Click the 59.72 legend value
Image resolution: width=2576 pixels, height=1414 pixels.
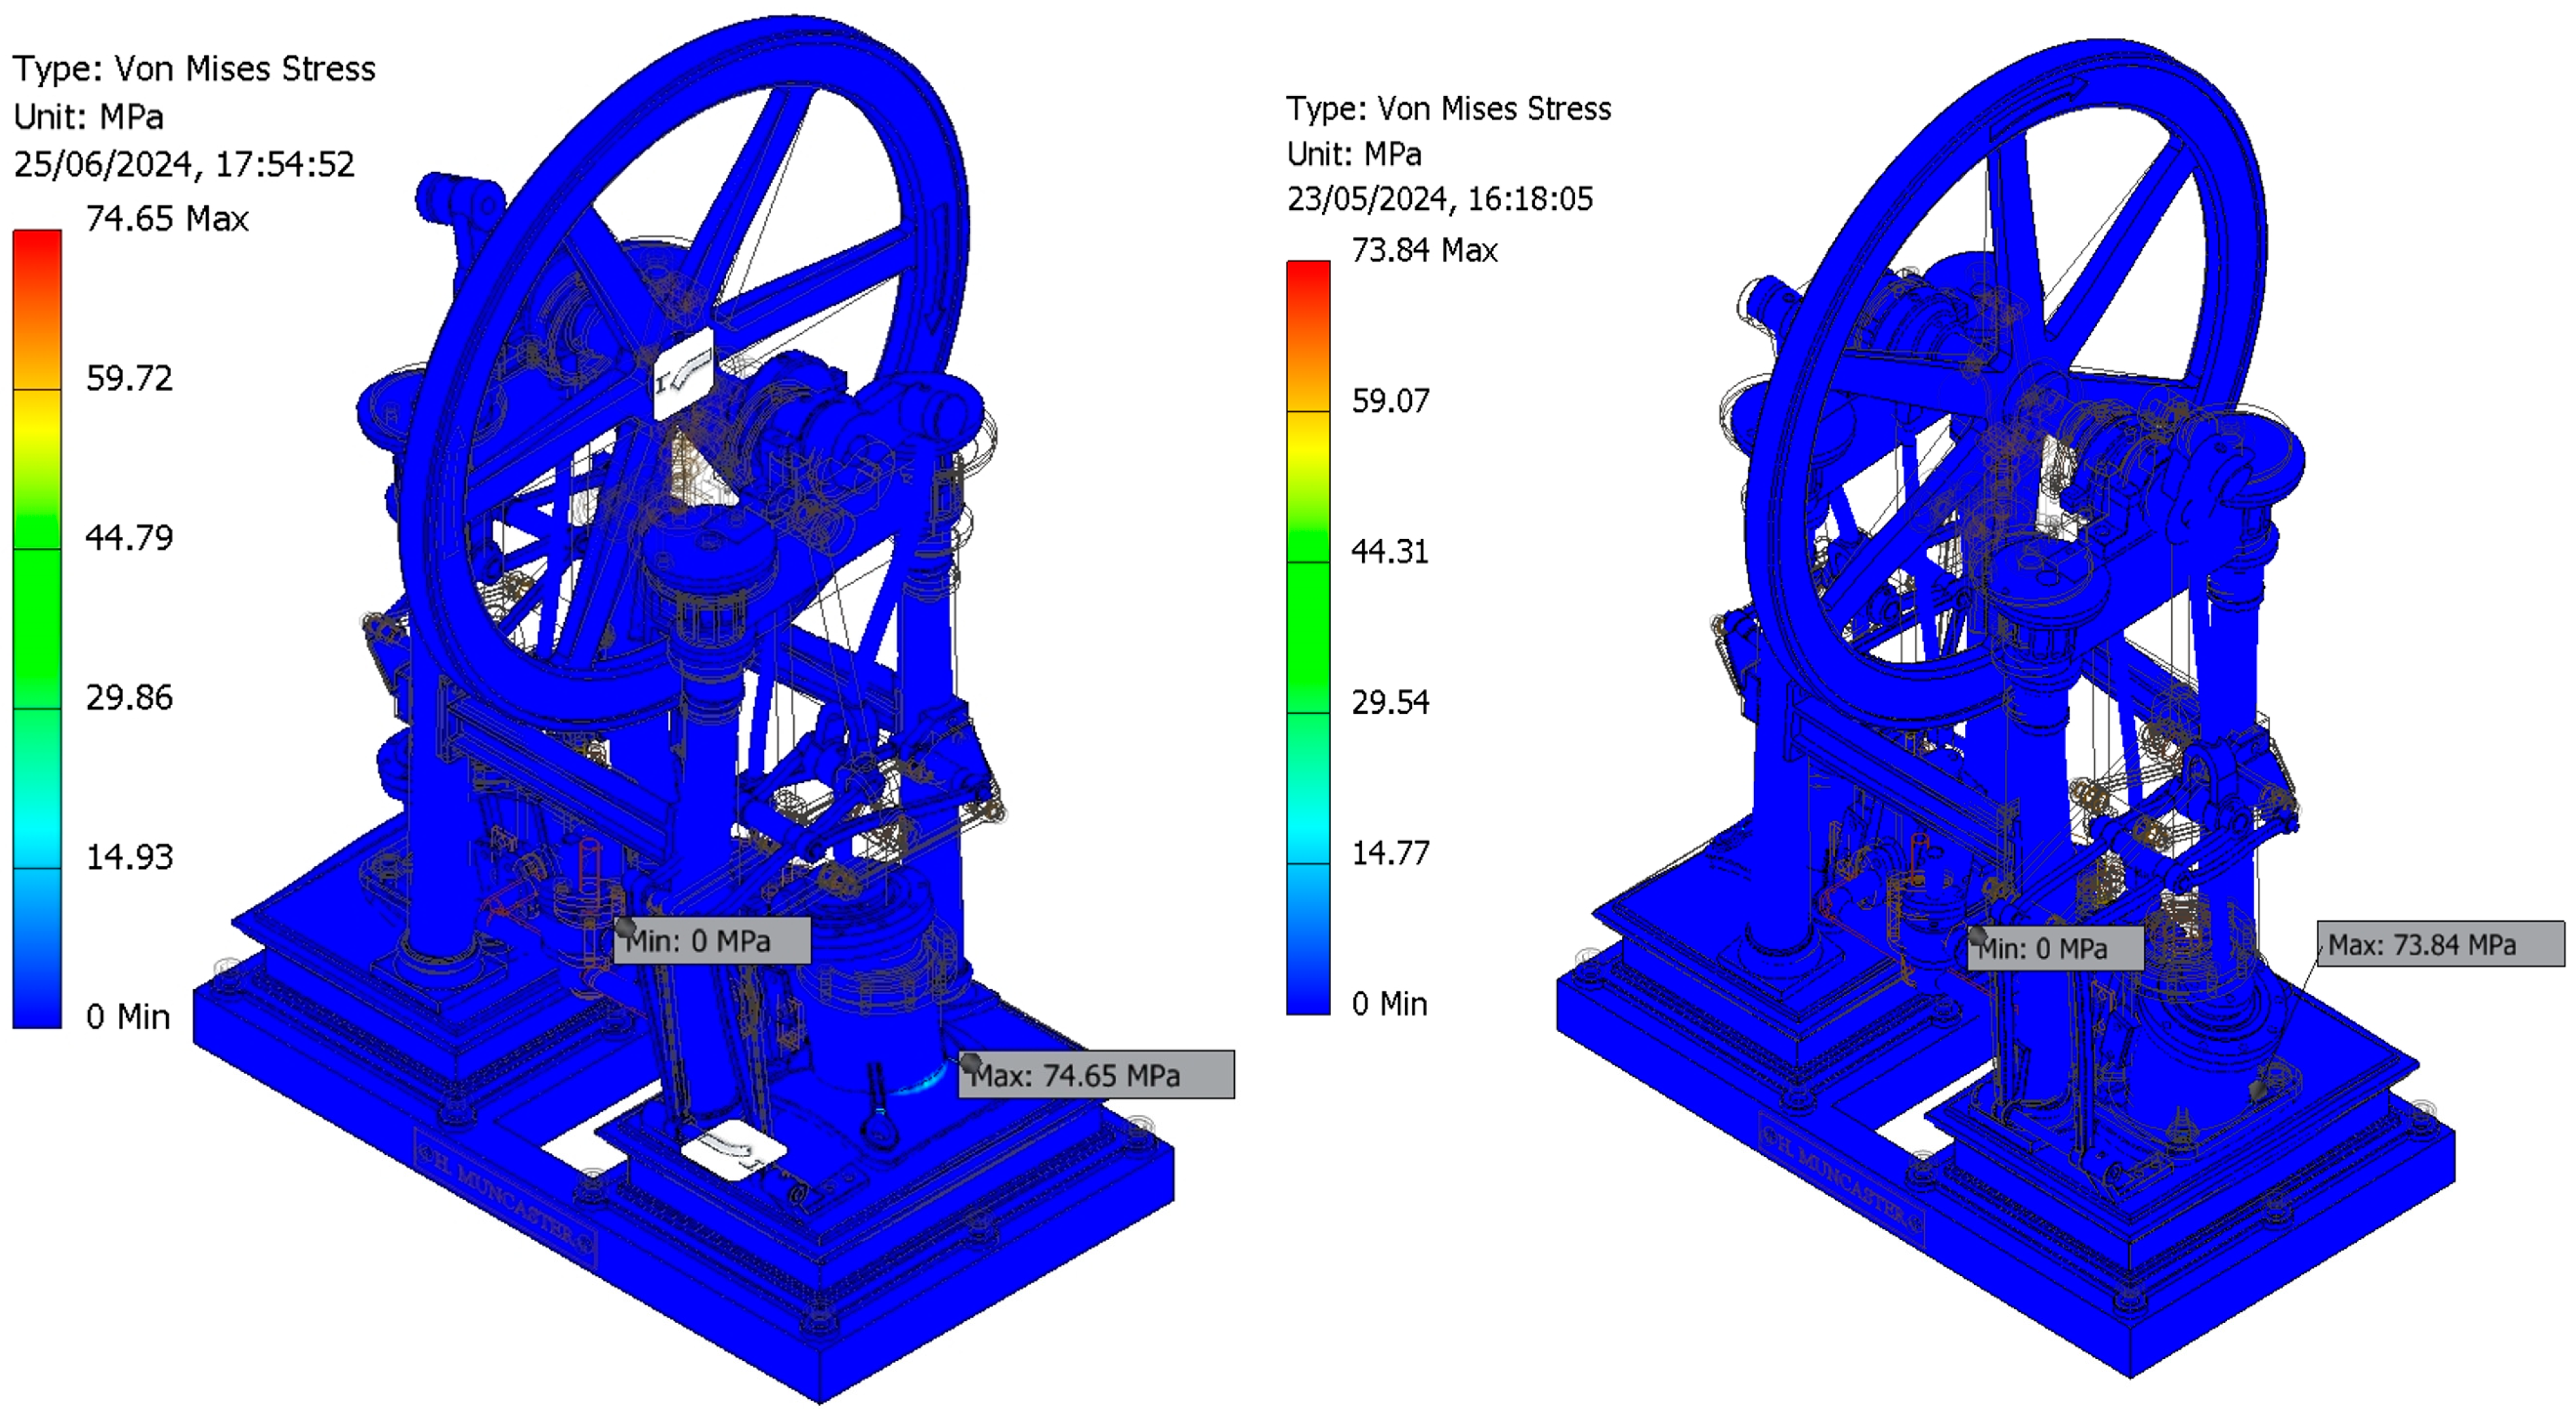pyautogui.click(x=129, y=379)
